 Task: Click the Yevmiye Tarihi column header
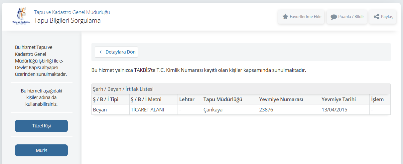pos(338,99)
